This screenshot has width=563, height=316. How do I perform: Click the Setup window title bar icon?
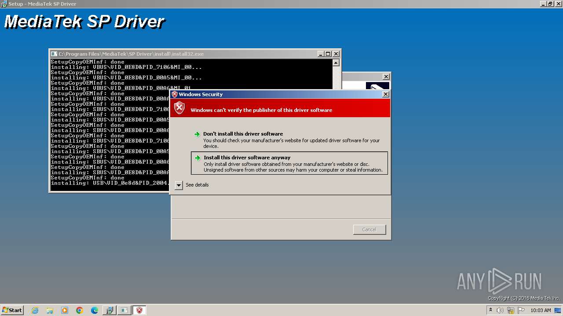tap(4, 4)
